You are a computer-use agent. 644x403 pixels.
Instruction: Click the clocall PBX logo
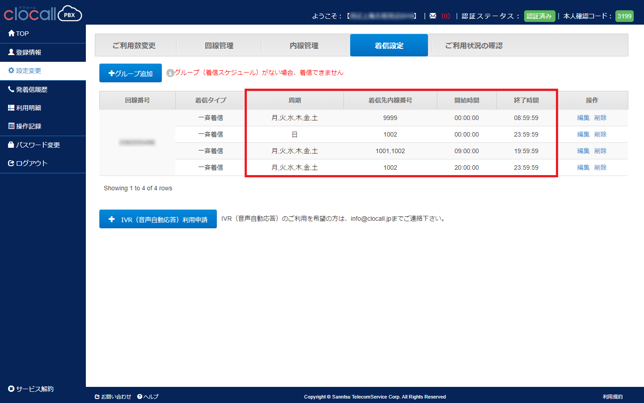coord(43,13)
